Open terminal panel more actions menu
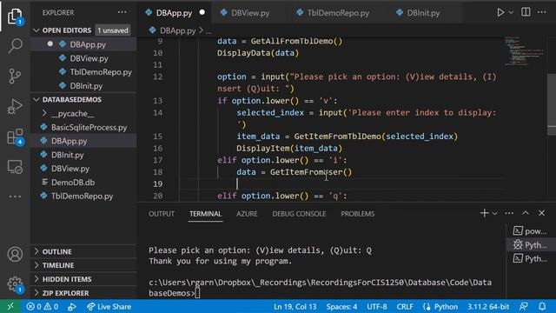 [509, 213]
